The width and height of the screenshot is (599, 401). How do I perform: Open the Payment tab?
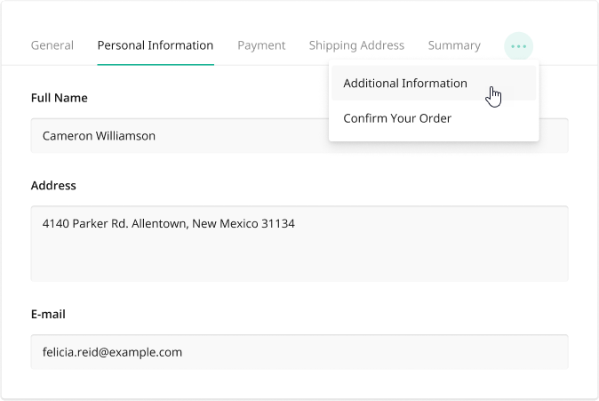point(261,45)
